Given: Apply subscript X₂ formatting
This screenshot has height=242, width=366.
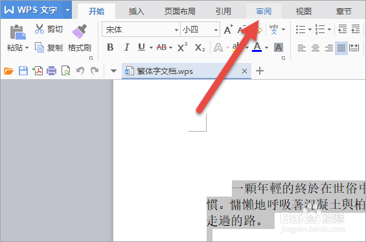Looking at the screenshot, I should [x=200, y=48].
